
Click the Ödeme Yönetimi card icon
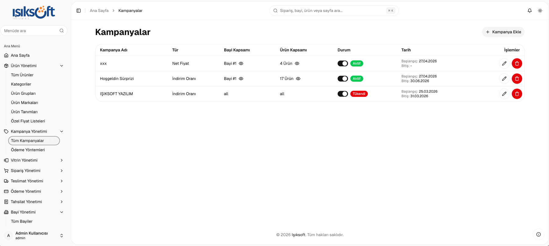[x=6, y=191]
